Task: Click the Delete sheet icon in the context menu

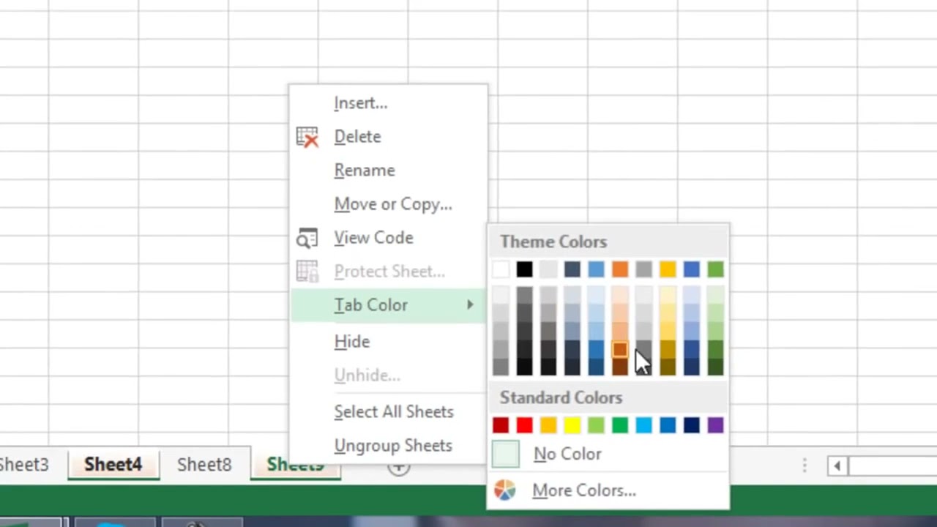Action: 307,137
